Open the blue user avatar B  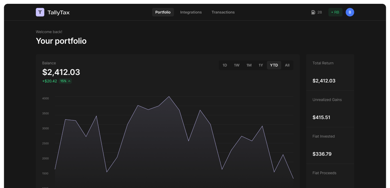[x=350, y=12]
